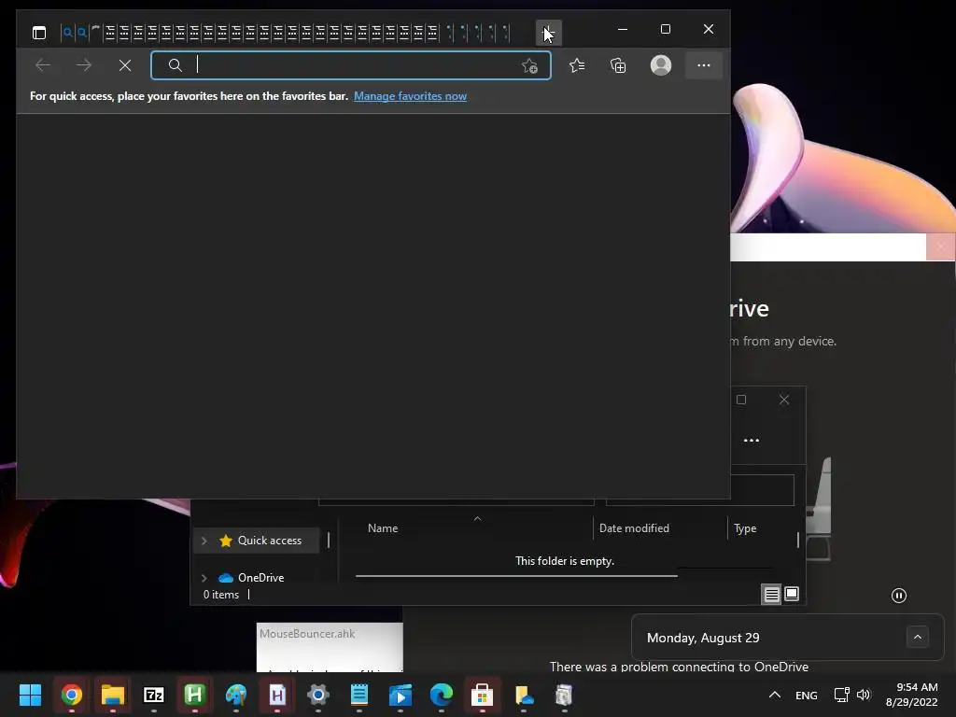This screenshot has height=717, width=956.
Task: Maximize the File Explorer window
Action: coord(741,400)
